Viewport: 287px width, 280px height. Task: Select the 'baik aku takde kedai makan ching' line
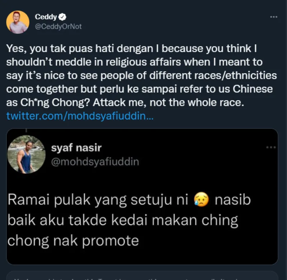pos(123,220)
